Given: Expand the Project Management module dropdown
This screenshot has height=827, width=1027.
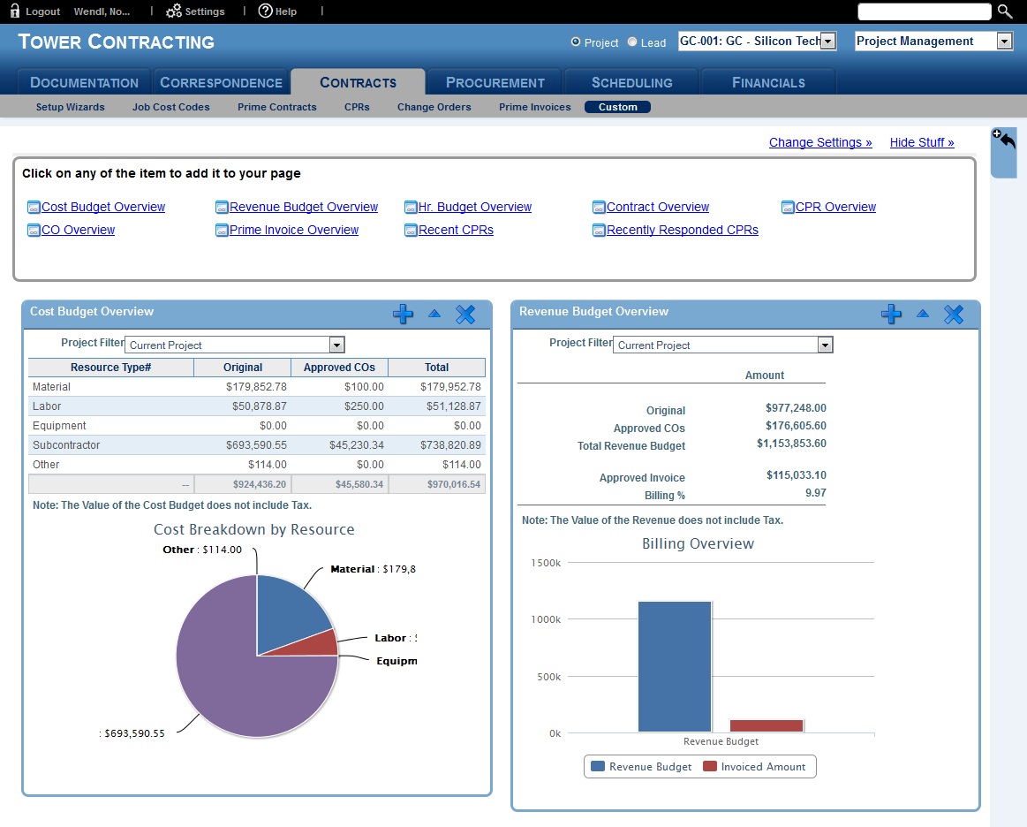Looking at the screenshot, I should click(x=1004, y=42).
